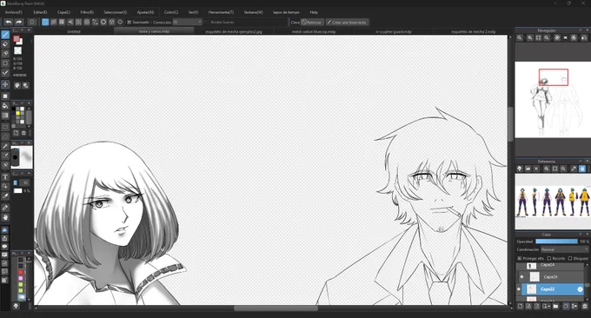This screenshot has height=318, width=591.
Task: Open the Seleccionar menu
Action: coord(116,12)
